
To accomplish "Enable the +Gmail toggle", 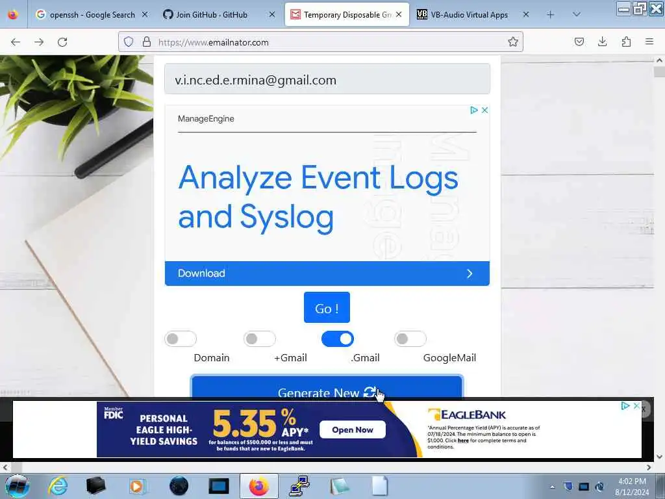I will (x=260, y=339).
